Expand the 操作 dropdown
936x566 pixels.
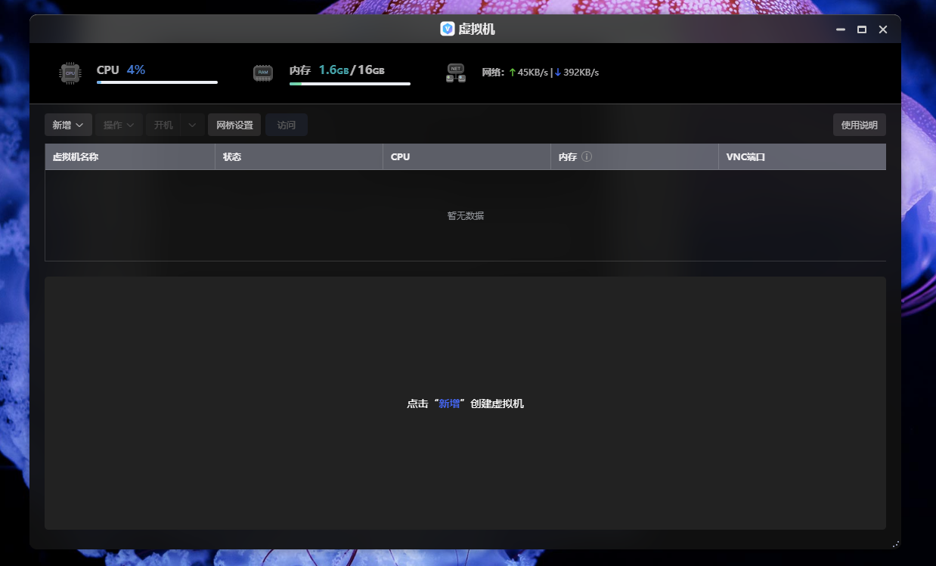pyautogui.click(x=119, y=125)
